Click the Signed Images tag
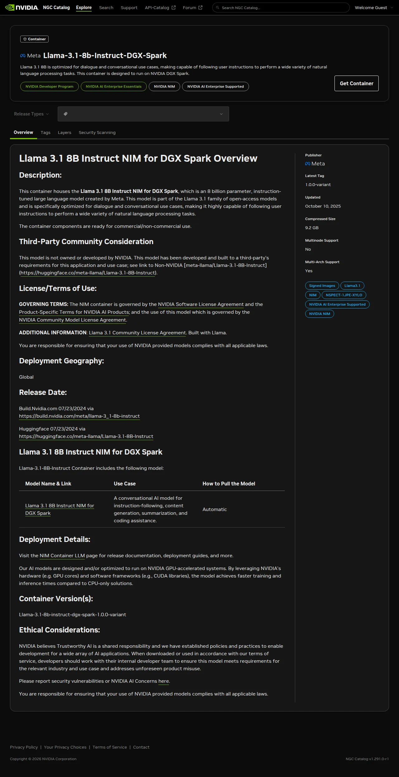The image size is (399, 777). click(x=322, y=286)
